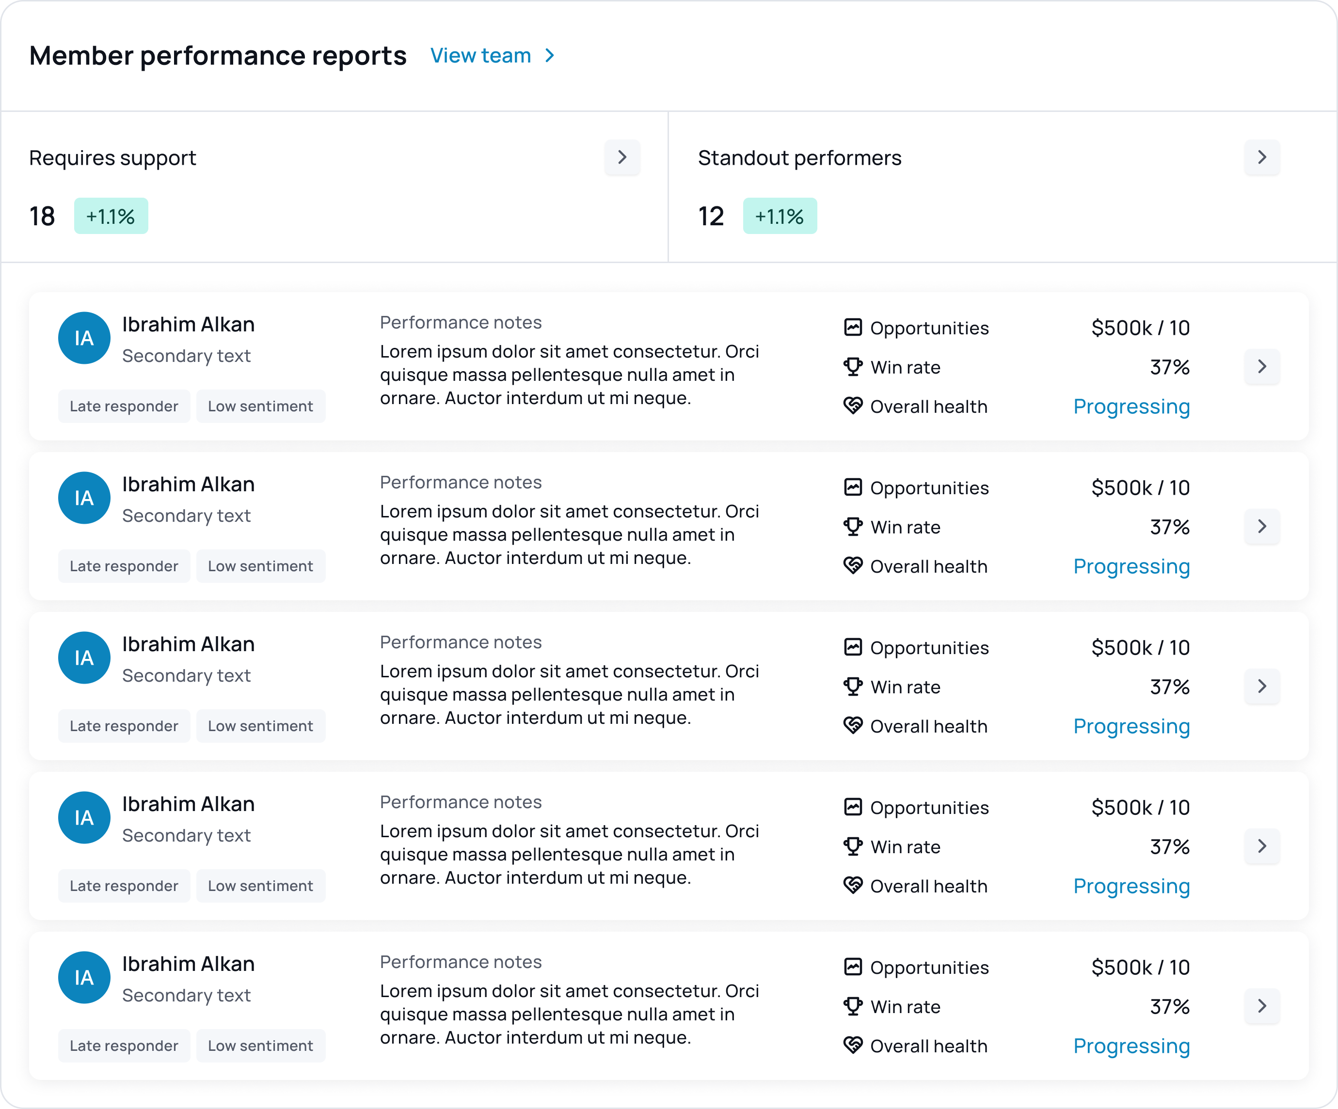Click the Win rate trophy icon in second card

[x=853, y=527]
